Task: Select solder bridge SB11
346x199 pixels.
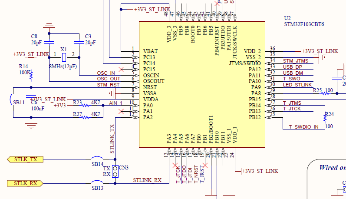Action: coord(11,99)
